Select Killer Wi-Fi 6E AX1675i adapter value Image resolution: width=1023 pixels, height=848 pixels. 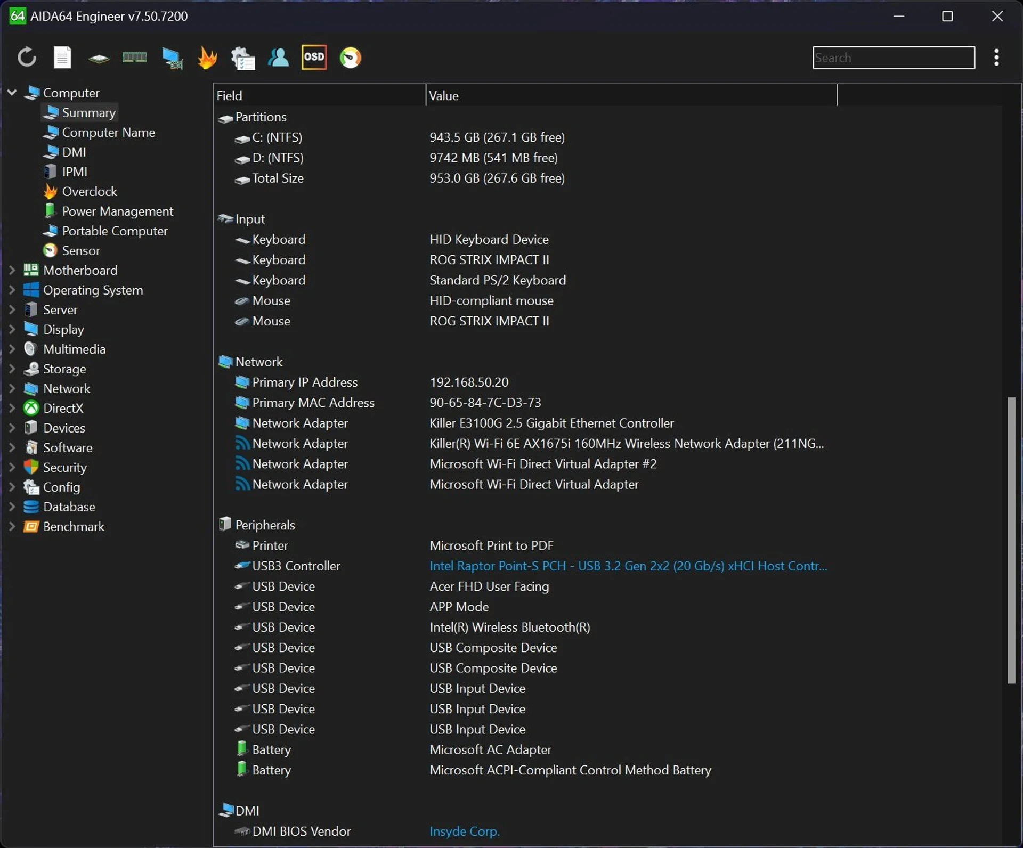click(627, 443)
